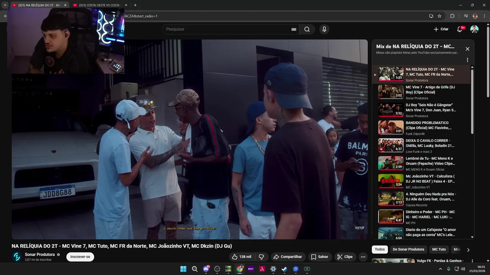490x275 pixels.
Task: Open Sonar Produtora channel avatar
Action: tap(17, 257)
